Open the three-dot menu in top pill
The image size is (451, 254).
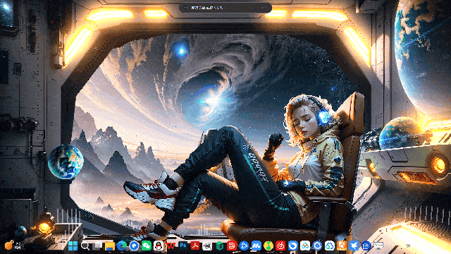(264, 8)
